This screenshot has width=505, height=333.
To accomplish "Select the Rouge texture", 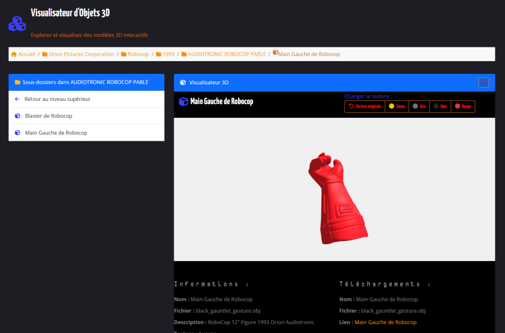I will [x=463, y=107].
